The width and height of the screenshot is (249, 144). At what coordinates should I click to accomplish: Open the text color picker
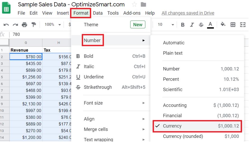(210, 25)
